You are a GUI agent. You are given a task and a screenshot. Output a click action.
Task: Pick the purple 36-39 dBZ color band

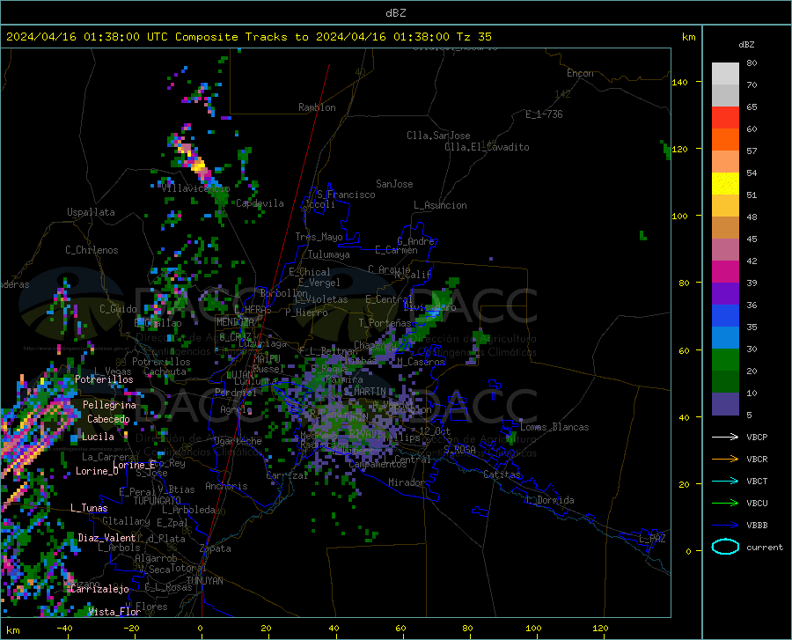click(x=725, y=294)
